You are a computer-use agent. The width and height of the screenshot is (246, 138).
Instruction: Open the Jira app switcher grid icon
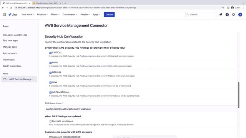pyautogui.click(x=5, y=15)
